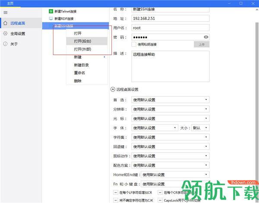Open the Fn和小键盘 dropdown
Viewport: 259px width, 203px height.
click(175, 184)
